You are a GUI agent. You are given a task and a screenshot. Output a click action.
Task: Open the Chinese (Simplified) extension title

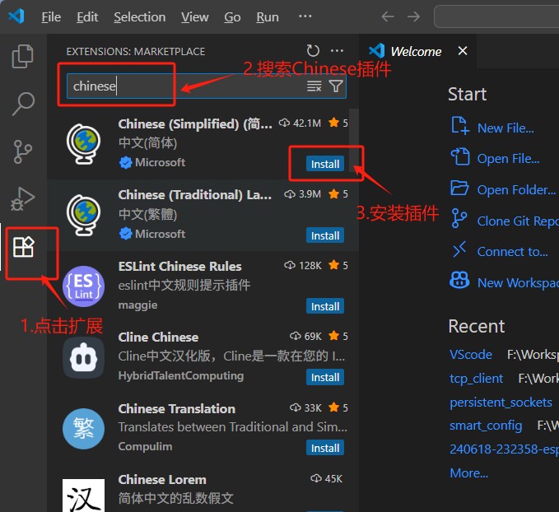(x=195, y=124)
